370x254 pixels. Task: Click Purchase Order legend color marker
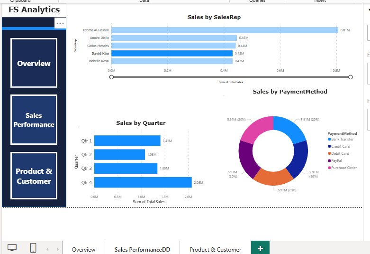tap(329, 168)
